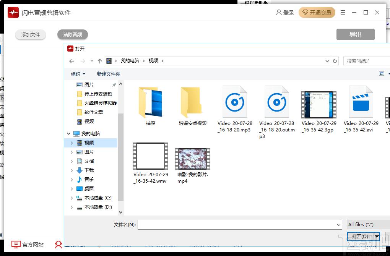Select 文档 in the navigation tree
Screen dimensions: 390x256
click(86, 161)
